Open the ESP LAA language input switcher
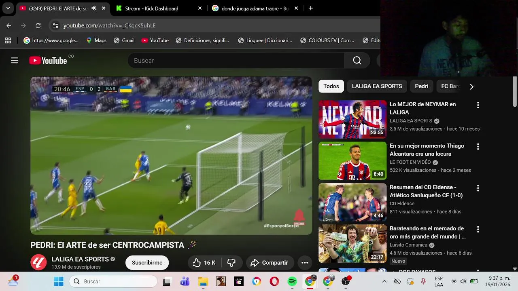This screenshot has height=291, width=518. click(x=439, y=281)
